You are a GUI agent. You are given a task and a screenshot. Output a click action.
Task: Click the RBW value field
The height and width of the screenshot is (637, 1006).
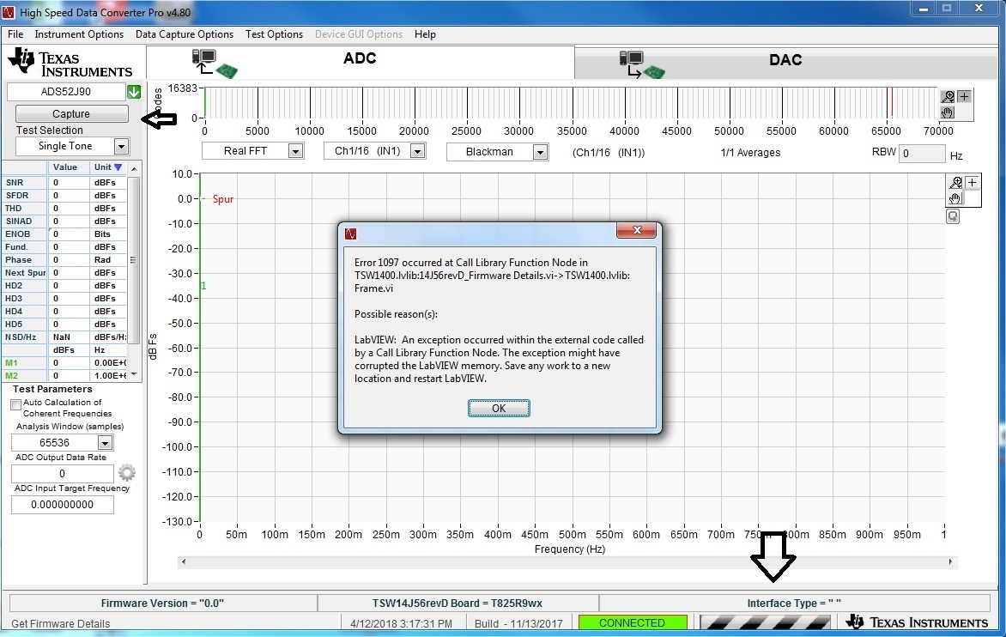click(x=921, y=154)
